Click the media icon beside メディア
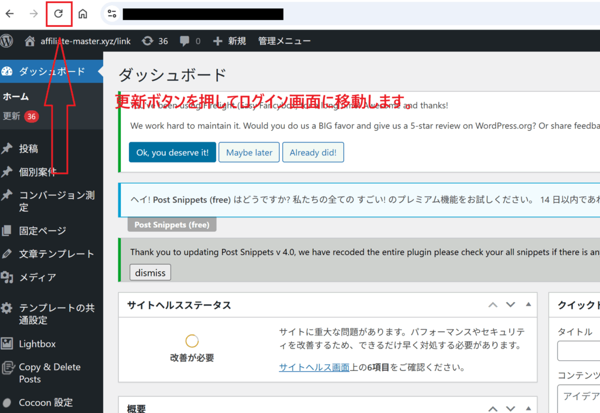The height and width of the screenshot is (413, 600). (x=7, y=277)
